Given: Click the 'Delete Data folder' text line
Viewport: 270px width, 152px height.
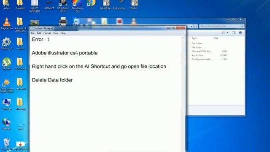Looking at the screenshot, I should (52, 80).
